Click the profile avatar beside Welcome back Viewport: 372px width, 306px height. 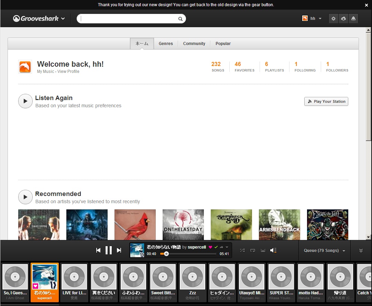[x=25, y=67]
